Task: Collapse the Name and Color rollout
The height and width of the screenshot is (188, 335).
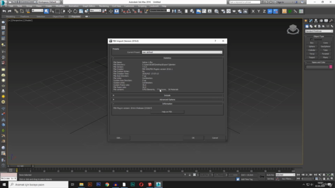Action: [319, 63]
